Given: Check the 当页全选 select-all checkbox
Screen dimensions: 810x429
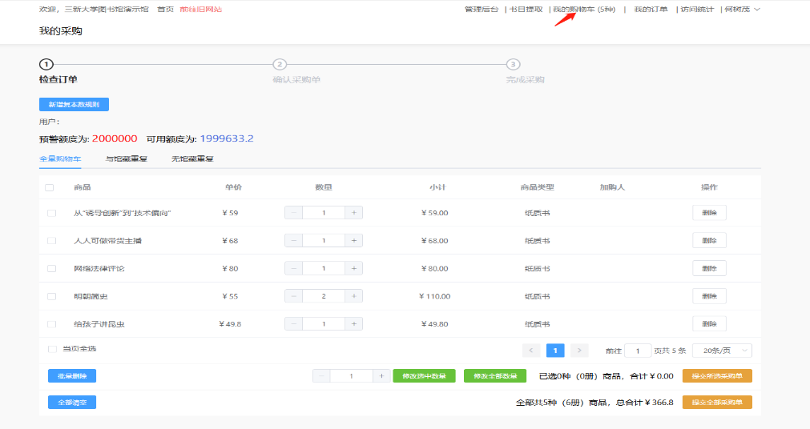Looking at the screenshot, I should coord(52,349).
